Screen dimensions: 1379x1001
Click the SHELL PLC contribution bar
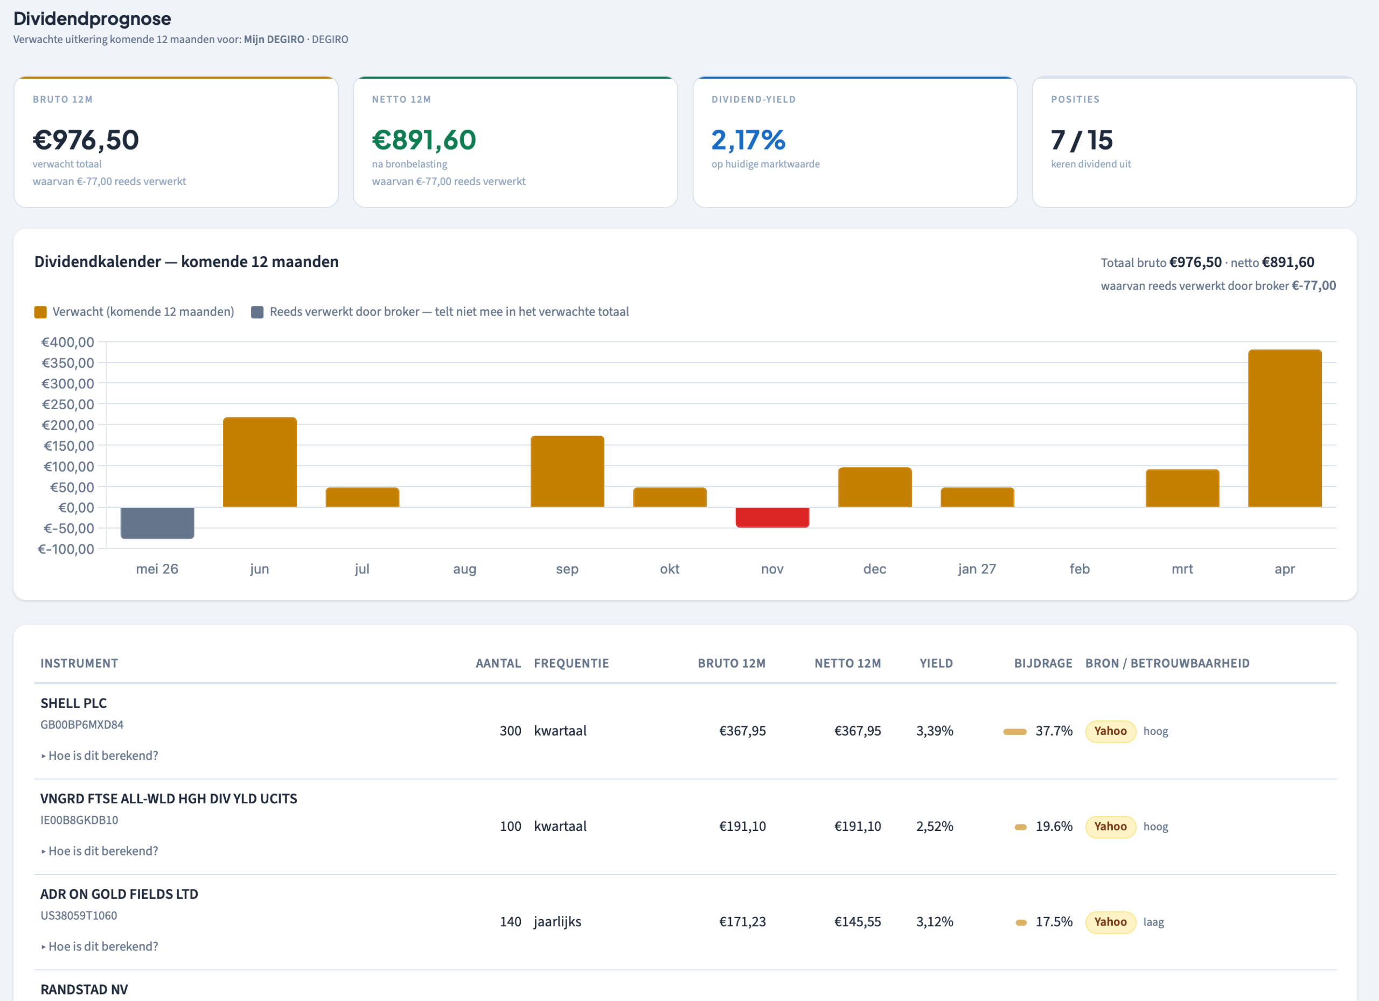1015,732
